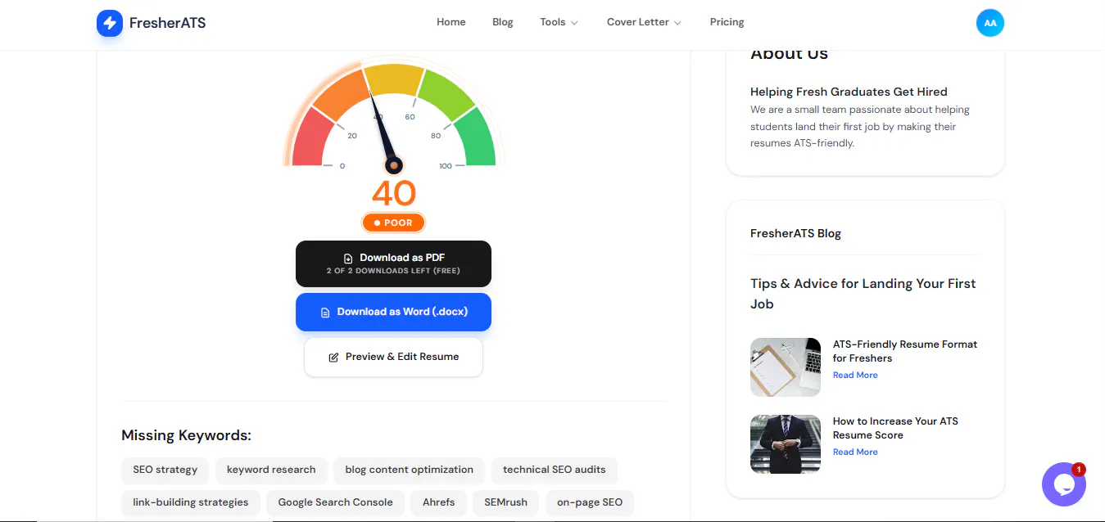
Task: Click the 'Ahrefs' keyword tag
Action: 439,502
